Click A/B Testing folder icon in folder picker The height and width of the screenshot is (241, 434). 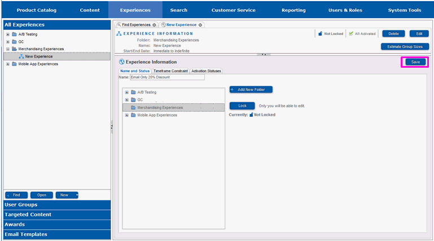click(x=133, y=93)
